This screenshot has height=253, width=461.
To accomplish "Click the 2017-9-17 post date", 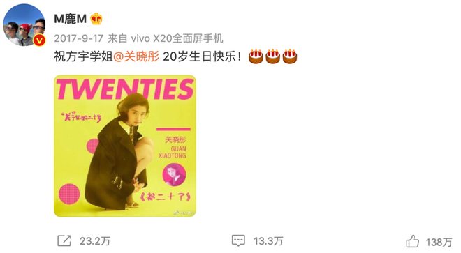I will point(78,38).
